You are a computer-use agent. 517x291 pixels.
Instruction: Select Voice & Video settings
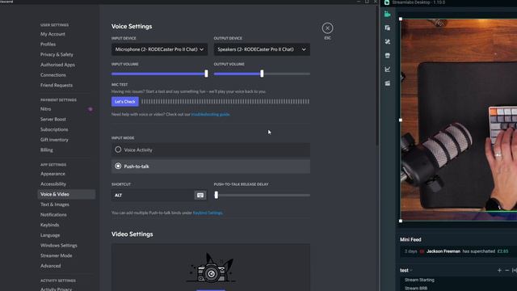pyautogui.click(x=66, y=194)
